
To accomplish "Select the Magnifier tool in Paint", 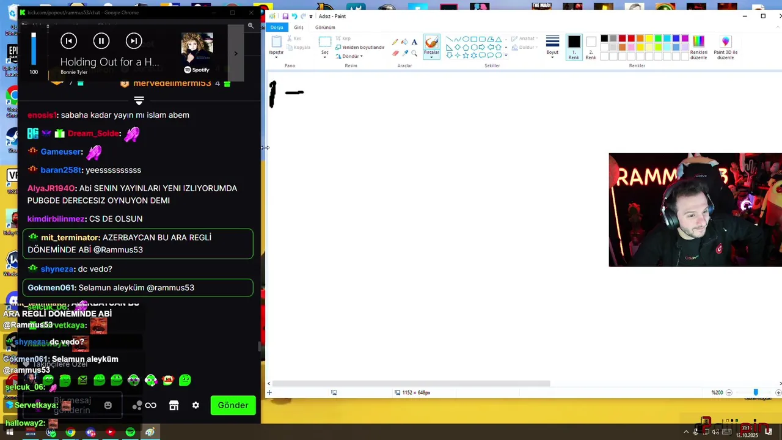I will coord(414,53).
